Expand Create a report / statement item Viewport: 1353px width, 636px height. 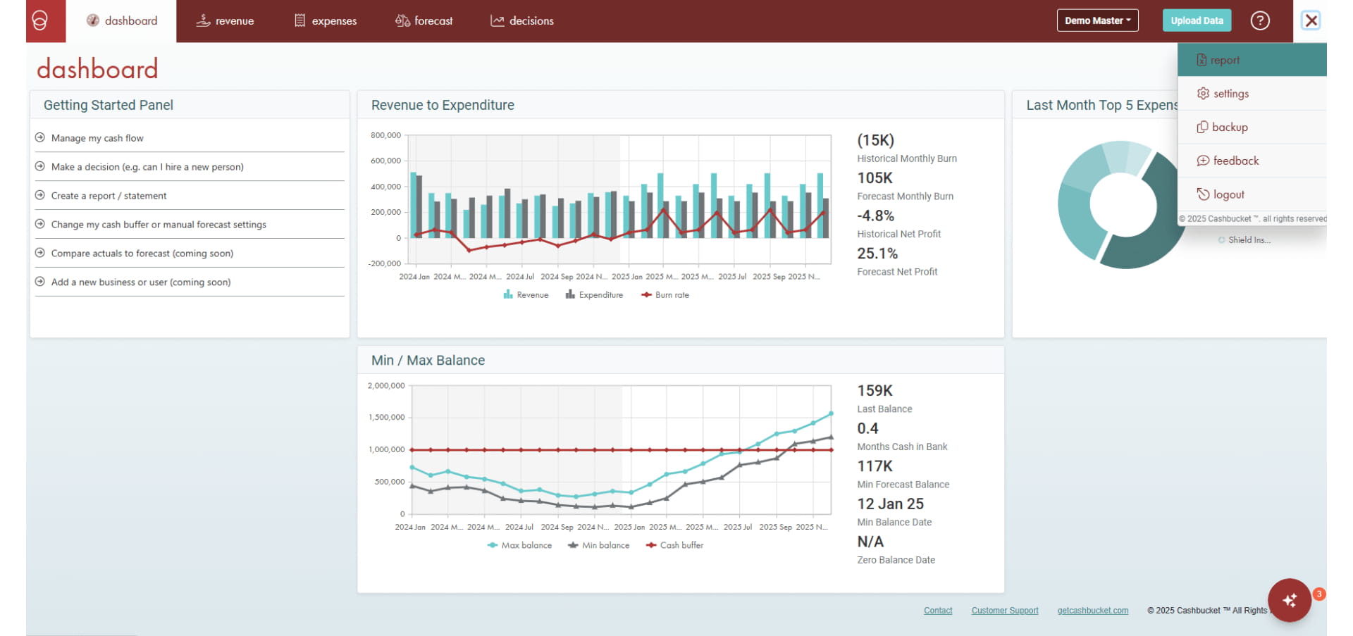tap(109, 196)
